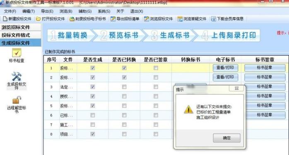Click 确定 in the 提示 dialog
The height and width of the screenshot is (155, 289).
coord(227,138)
